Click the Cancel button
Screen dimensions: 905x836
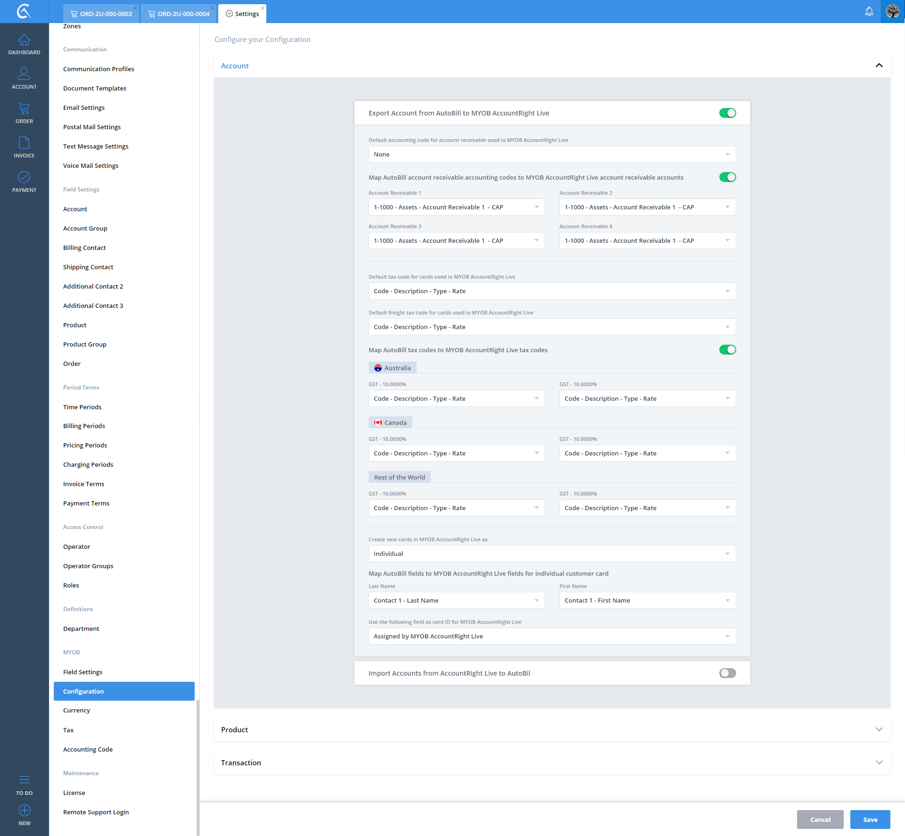tap(820, 819)
